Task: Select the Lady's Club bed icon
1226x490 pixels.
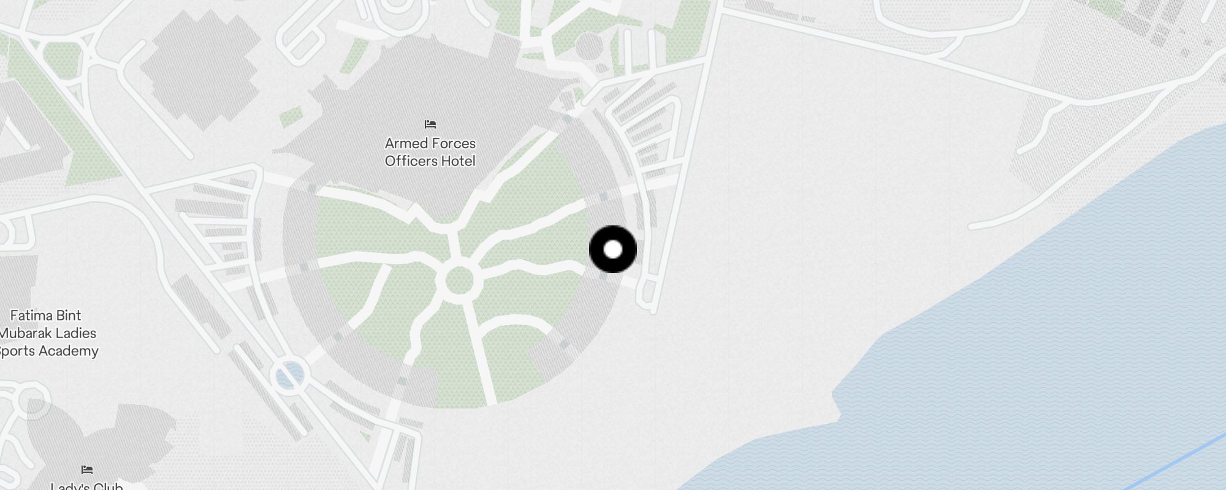Action: point(87,470)
